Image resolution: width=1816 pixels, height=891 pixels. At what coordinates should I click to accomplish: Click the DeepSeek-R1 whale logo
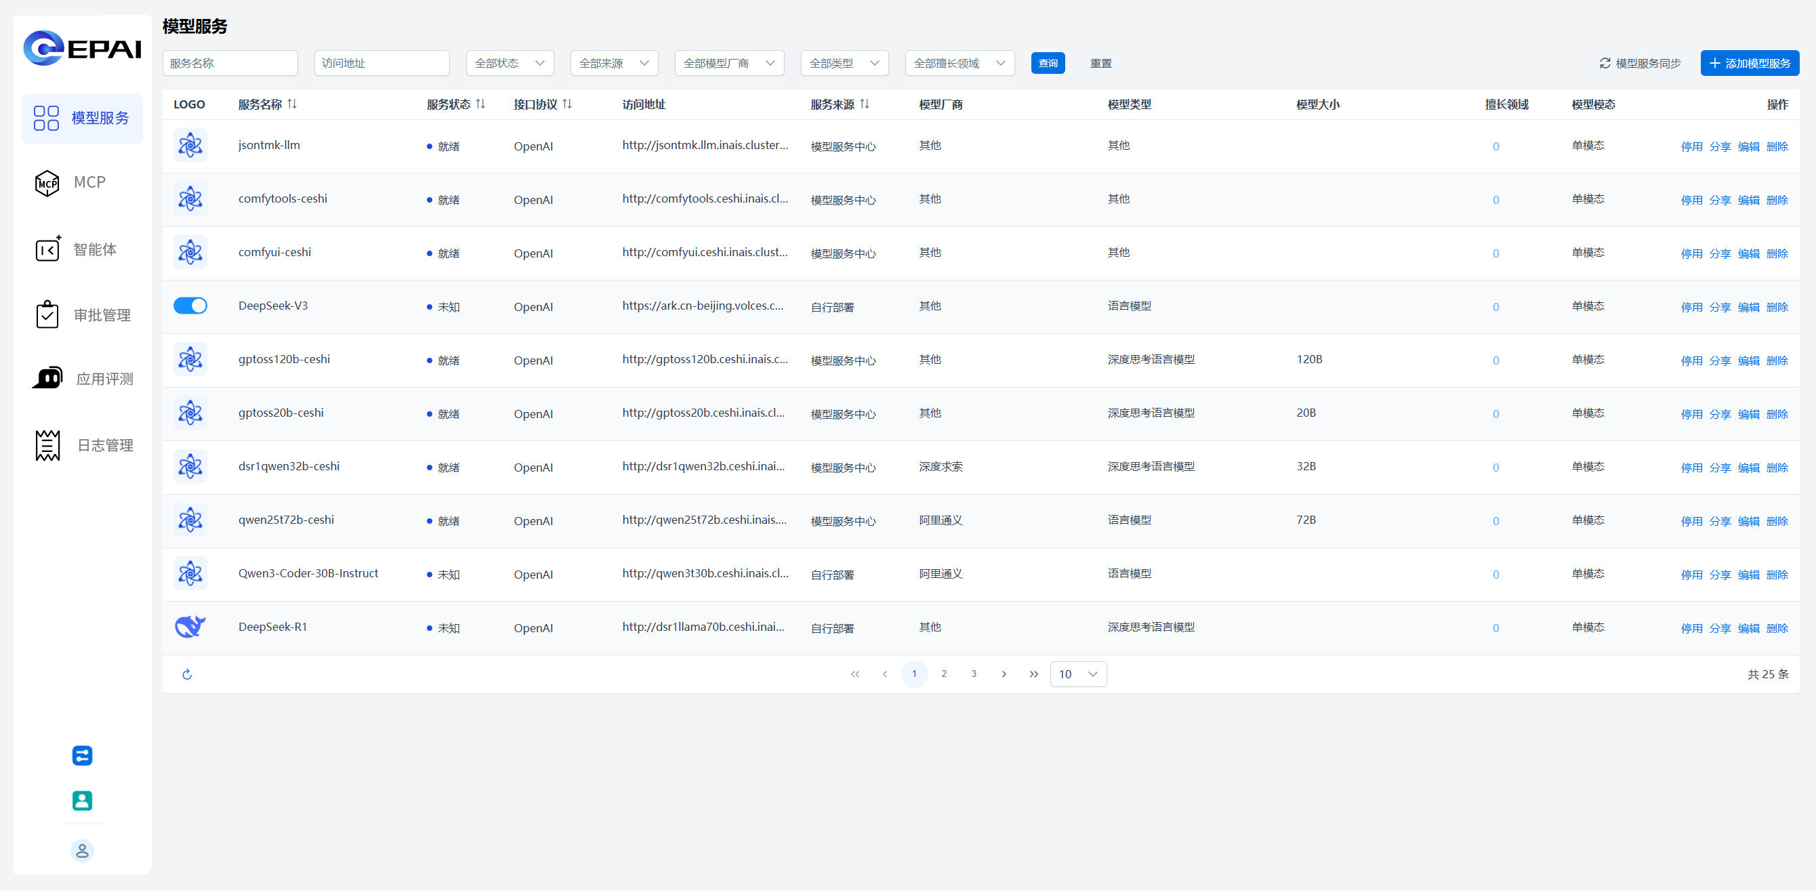click(190, 627)
